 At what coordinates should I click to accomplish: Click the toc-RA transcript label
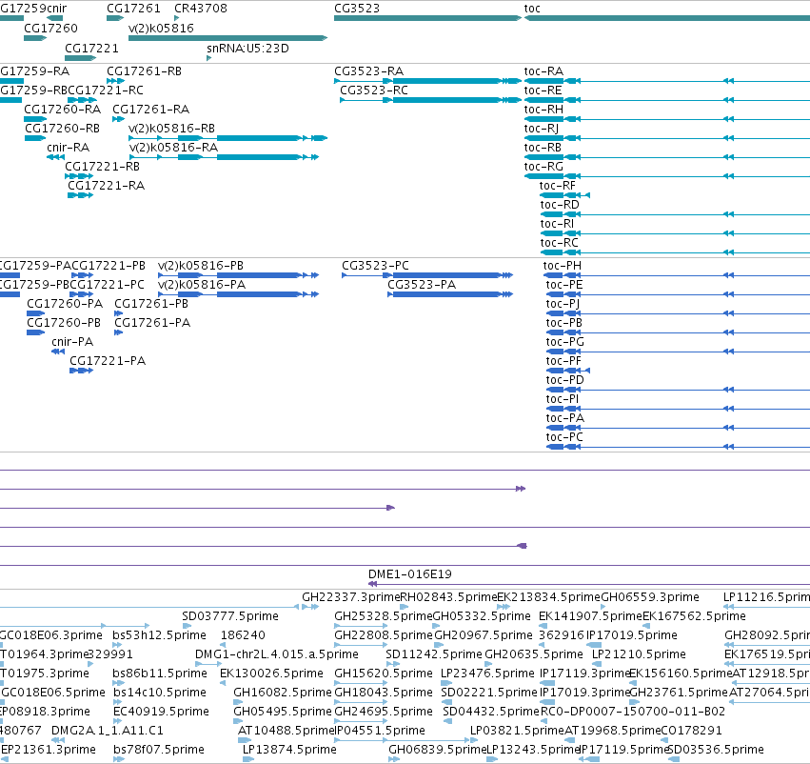click(x=543, y=70)
